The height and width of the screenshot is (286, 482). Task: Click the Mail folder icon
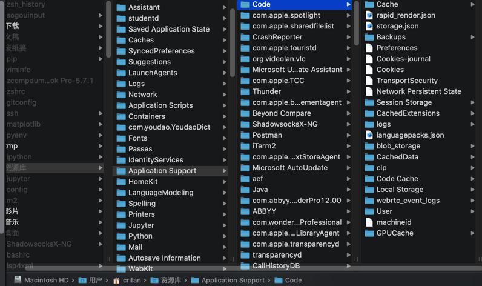[121, 247]
